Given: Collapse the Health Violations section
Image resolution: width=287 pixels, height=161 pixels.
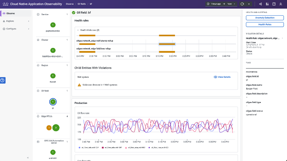Looking at the screenshot, I should point(78,30).
